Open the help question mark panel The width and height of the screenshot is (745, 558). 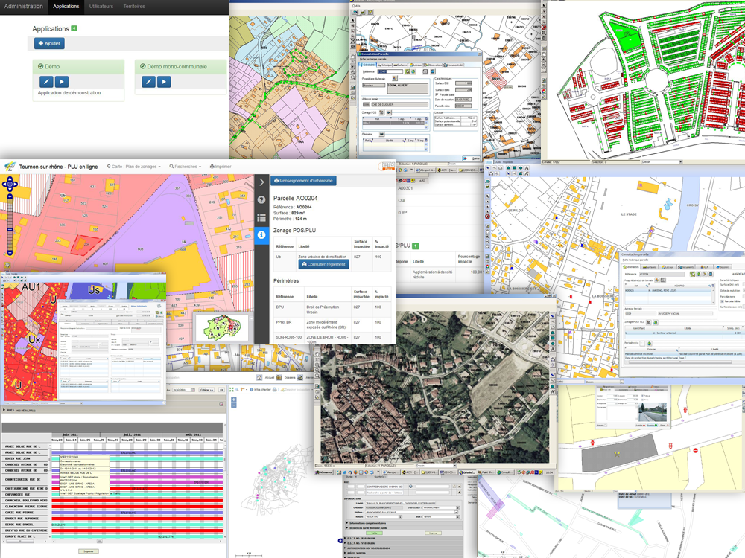point(261,199)
